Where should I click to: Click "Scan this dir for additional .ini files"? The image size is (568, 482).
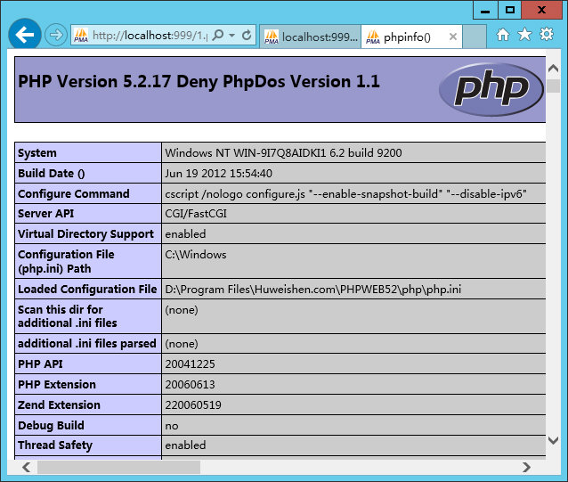[68, 316]
